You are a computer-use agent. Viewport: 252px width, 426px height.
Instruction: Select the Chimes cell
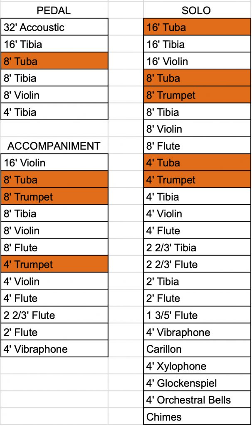197,417
